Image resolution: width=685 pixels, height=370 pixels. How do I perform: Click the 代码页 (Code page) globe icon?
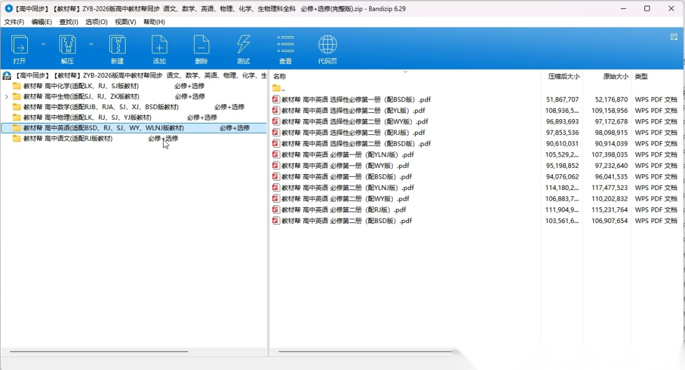tap(327, 45)
